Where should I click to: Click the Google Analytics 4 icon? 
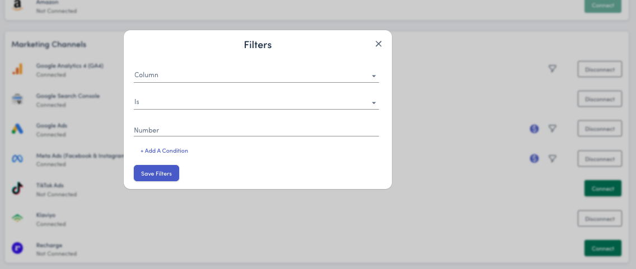coord(17,69)
